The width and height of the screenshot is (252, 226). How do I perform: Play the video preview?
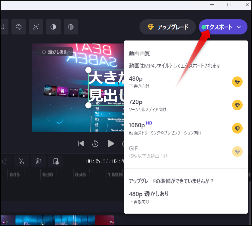click(110, 144)
